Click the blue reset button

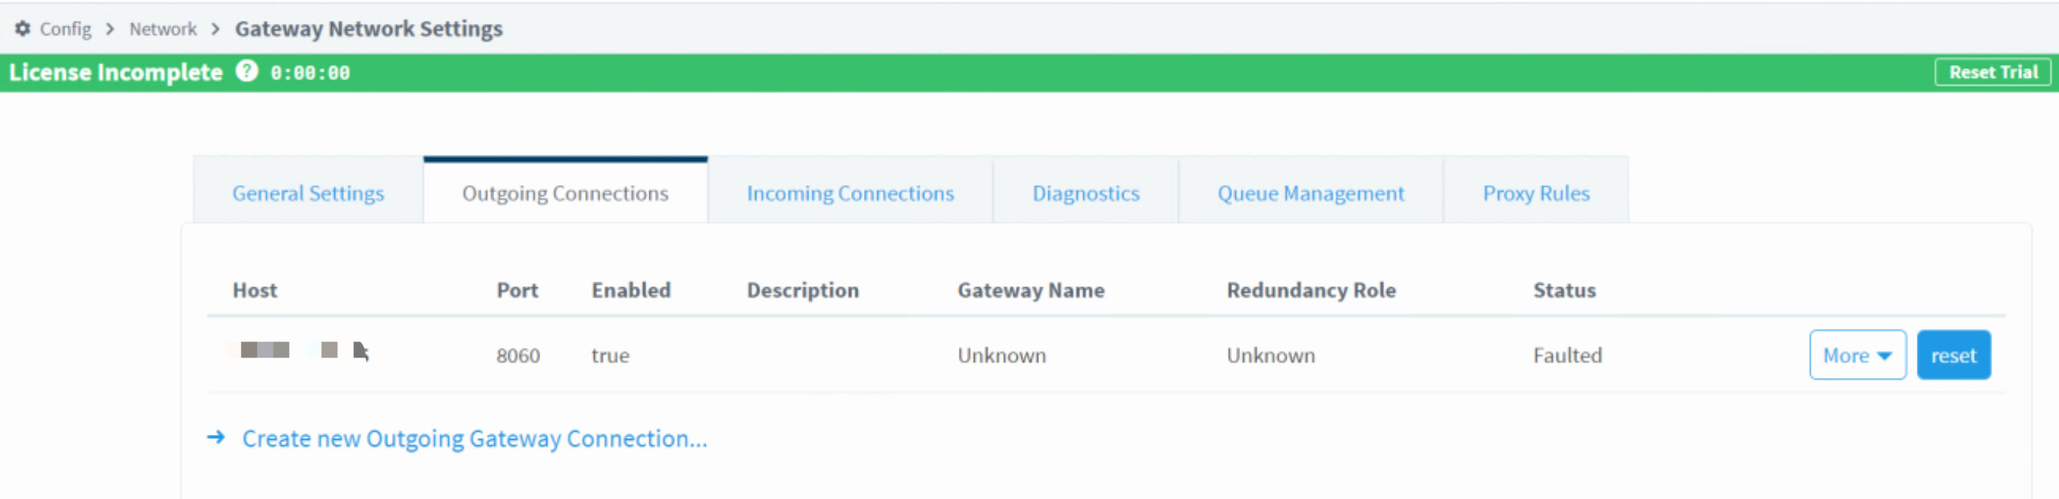pos(1954,355)
